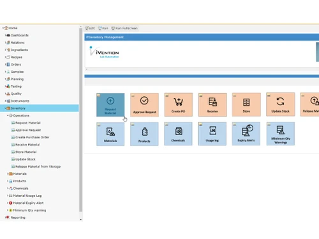Open Store Material in the tree

[x=26, y=152]
